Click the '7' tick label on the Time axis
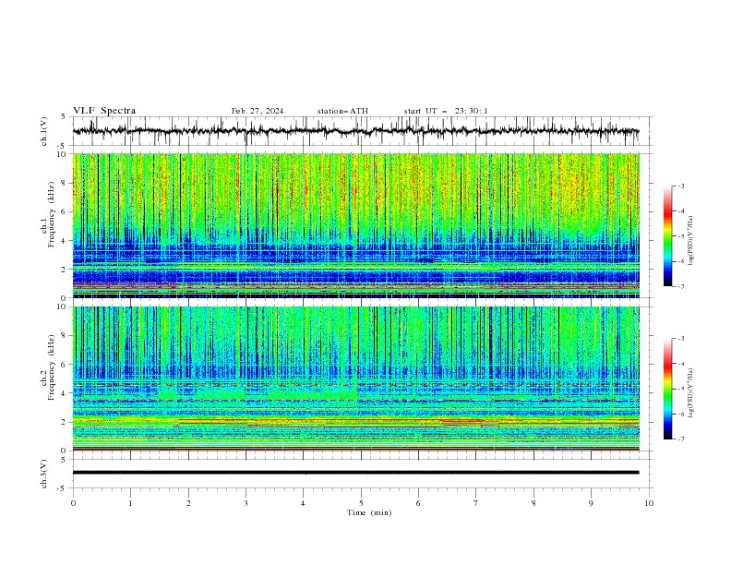The height and width of the screenshot is (565, 731). 476,503
